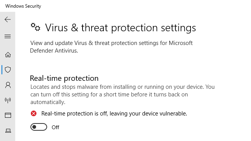Screen dimensions: 251x141
Task: Open App & browser control window icon
Action: (x=8, y=115)
